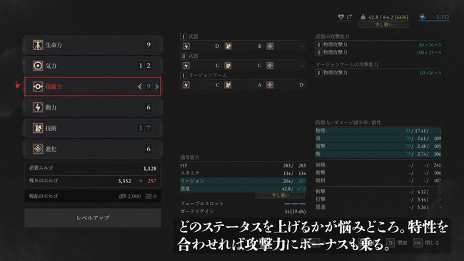The height and width of the screenshot is (261, 464).
Task: Click the 動力 scaling icon in weapon I row
Action: (186, 46)
